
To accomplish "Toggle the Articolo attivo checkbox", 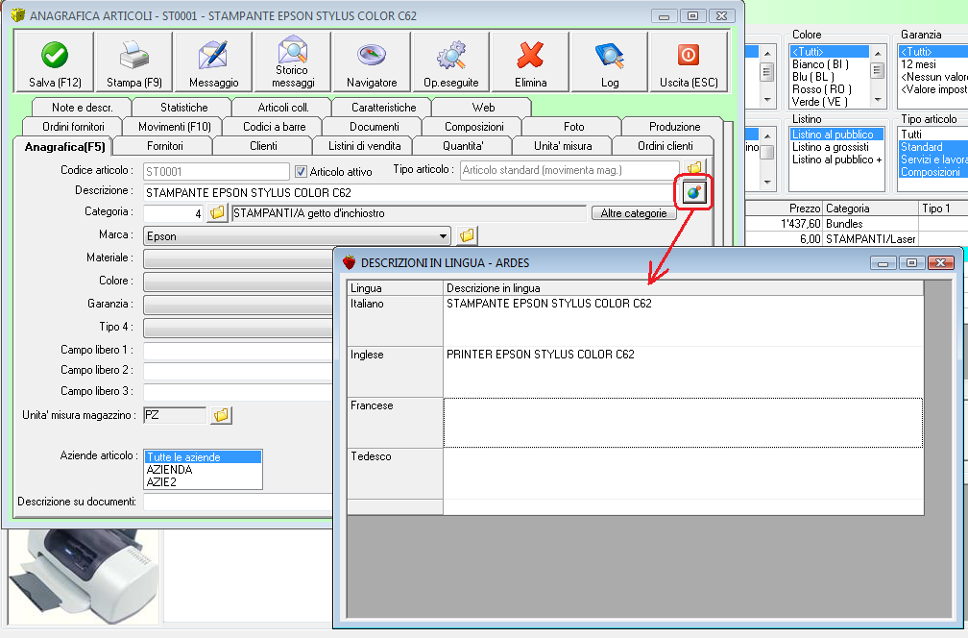I will [x=302, y=172].
